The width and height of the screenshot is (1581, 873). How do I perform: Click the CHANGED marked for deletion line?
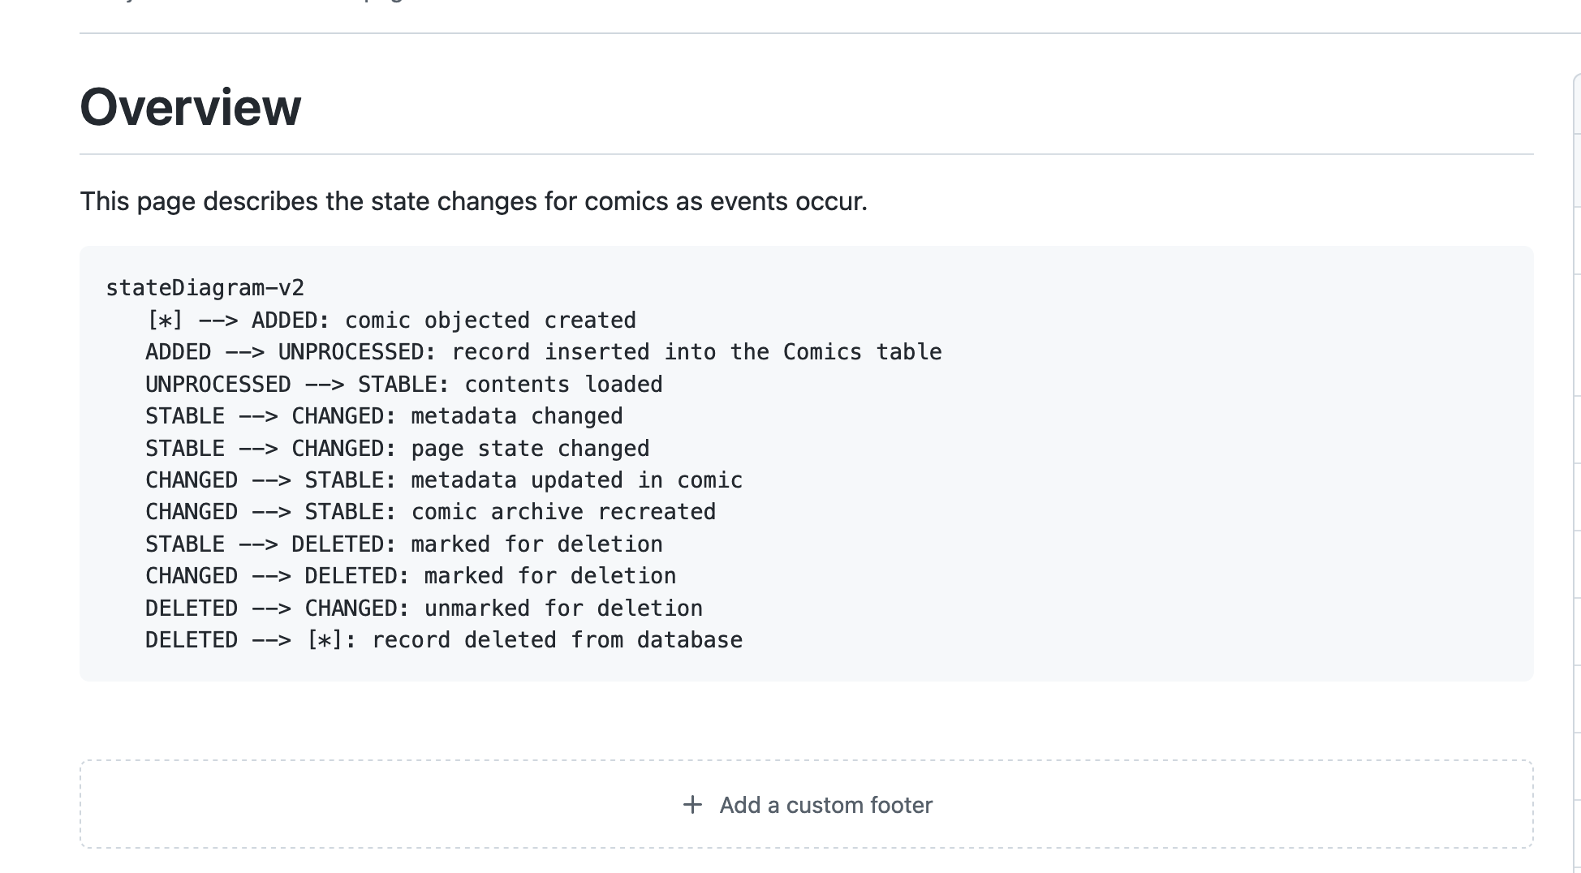(410, 575)
